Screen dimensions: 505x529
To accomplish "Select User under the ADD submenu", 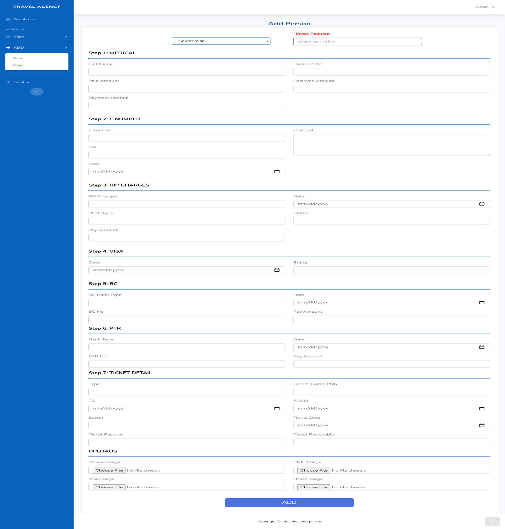I will [18, 65].
